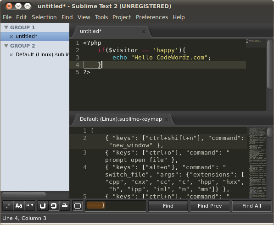274x225 pixels.
Task: Open the Tools menu
Action: 101,17
